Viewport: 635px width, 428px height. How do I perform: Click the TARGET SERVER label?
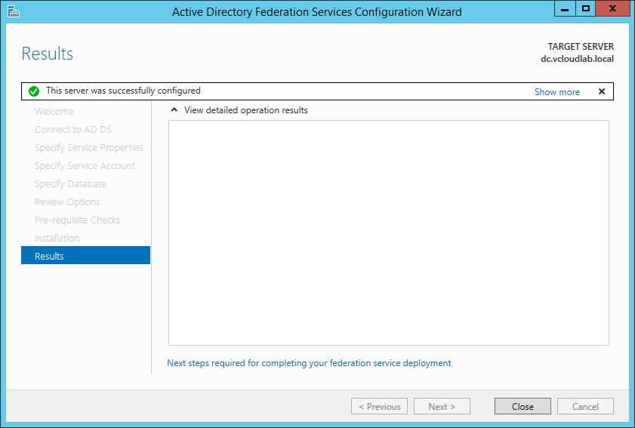pyautogui.click(x=581, y=47)
